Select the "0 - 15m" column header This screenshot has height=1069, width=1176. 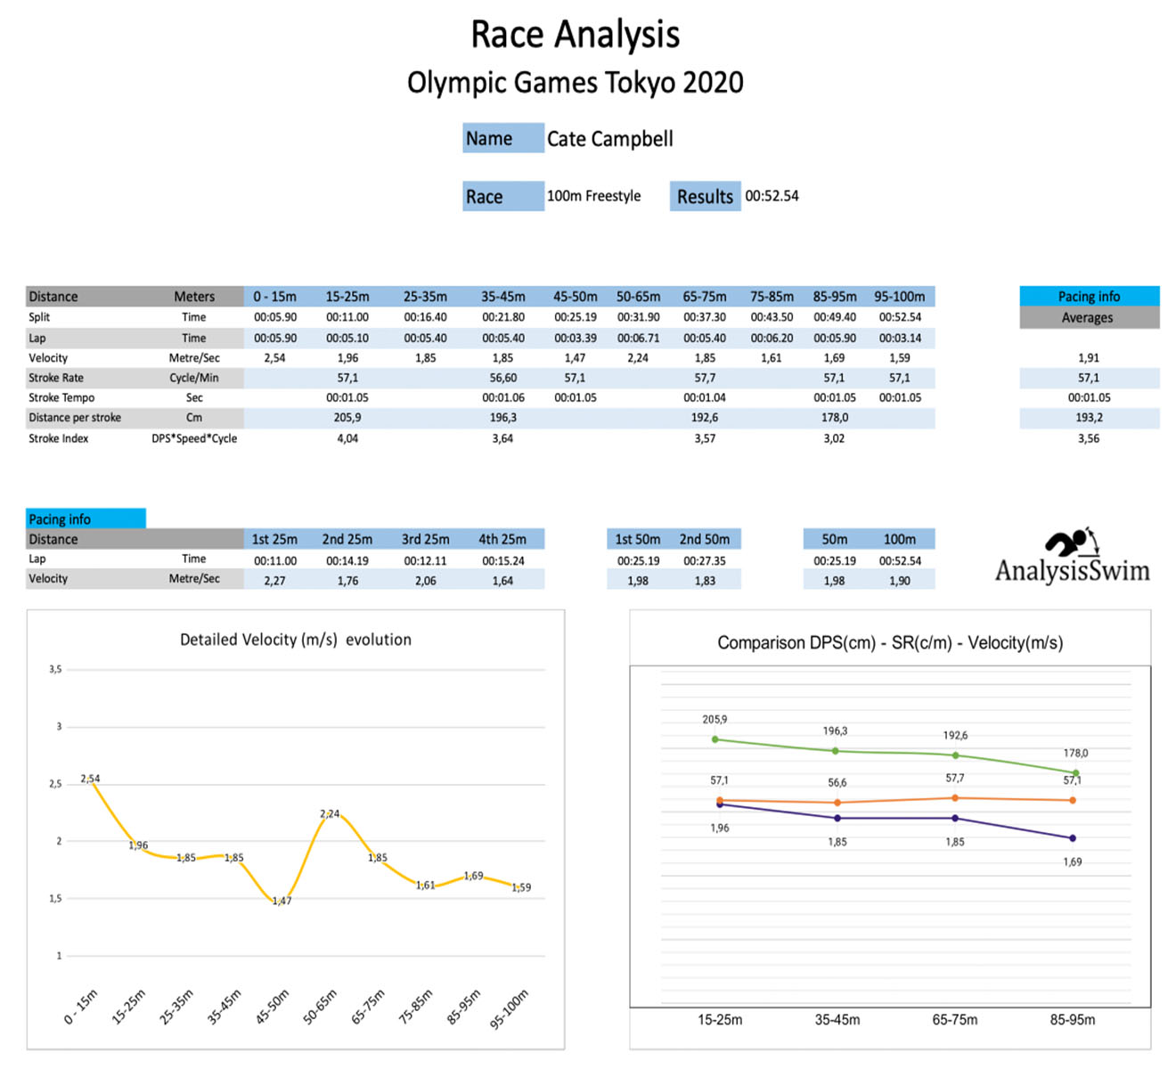coord(274,297)
